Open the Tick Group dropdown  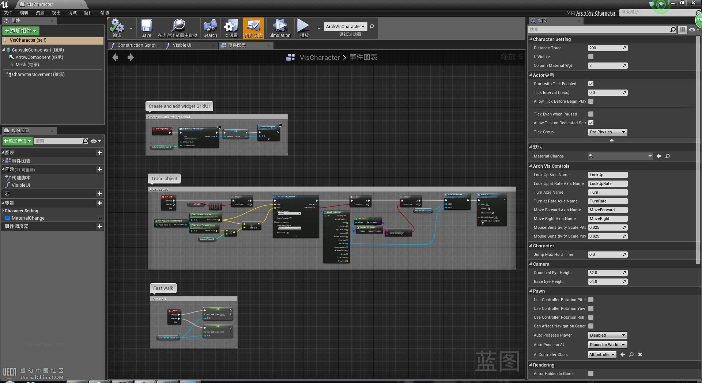[607, 132]
